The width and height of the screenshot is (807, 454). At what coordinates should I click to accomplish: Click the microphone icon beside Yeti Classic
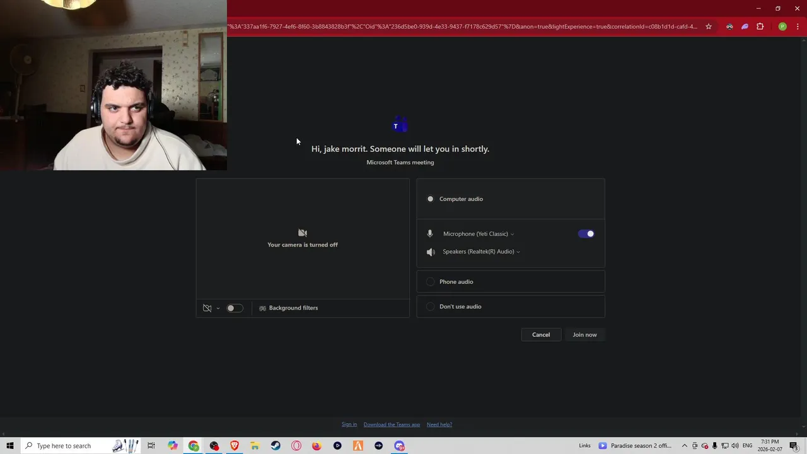point(430,234)
